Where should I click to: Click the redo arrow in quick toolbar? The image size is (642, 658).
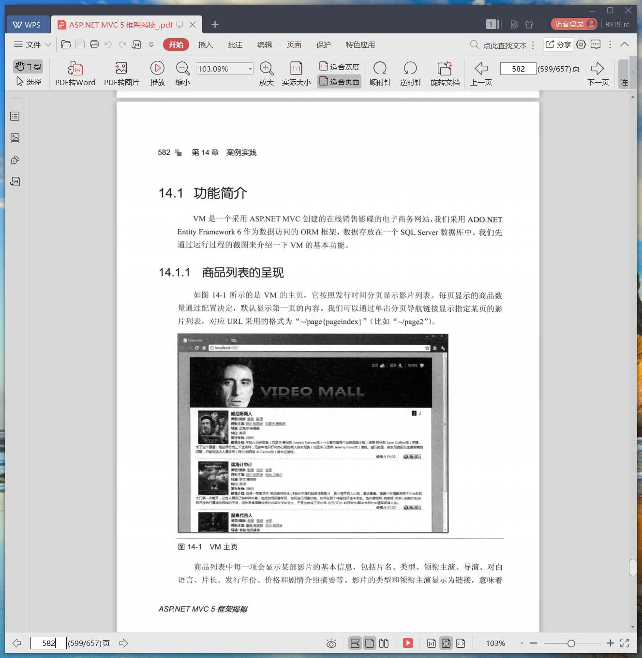pos(122,44)
